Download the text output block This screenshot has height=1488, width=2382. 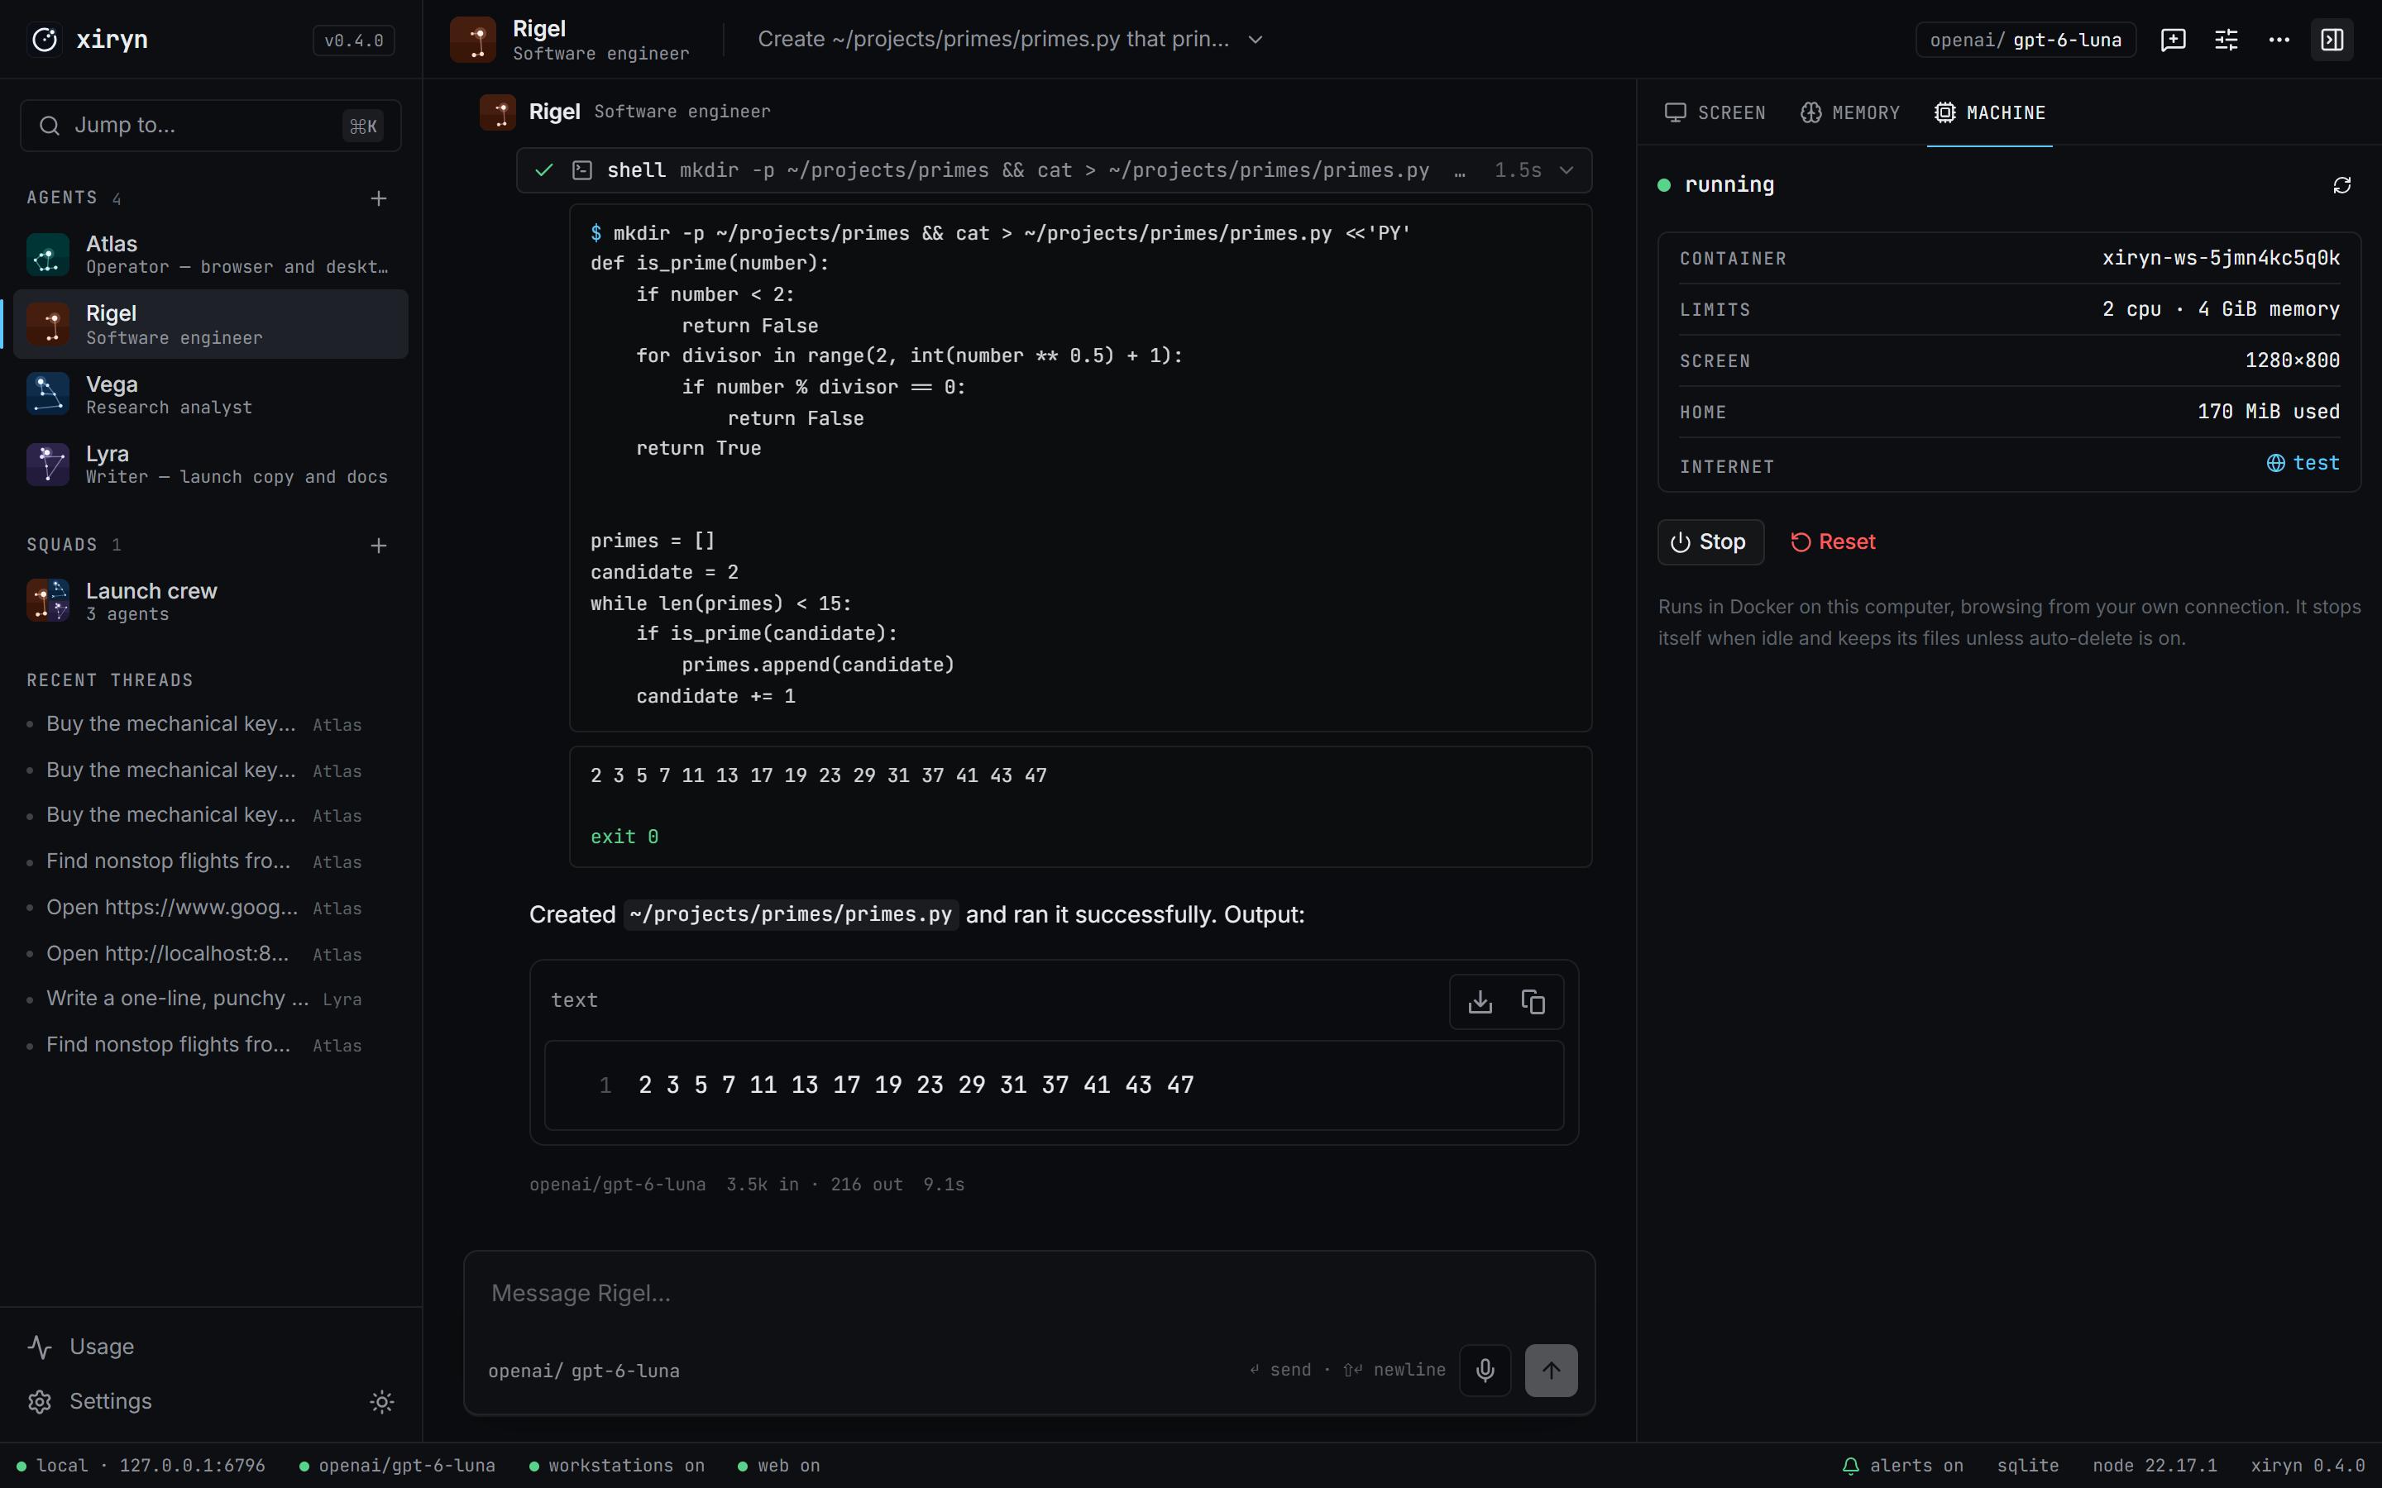[x=1480, y=1002]
